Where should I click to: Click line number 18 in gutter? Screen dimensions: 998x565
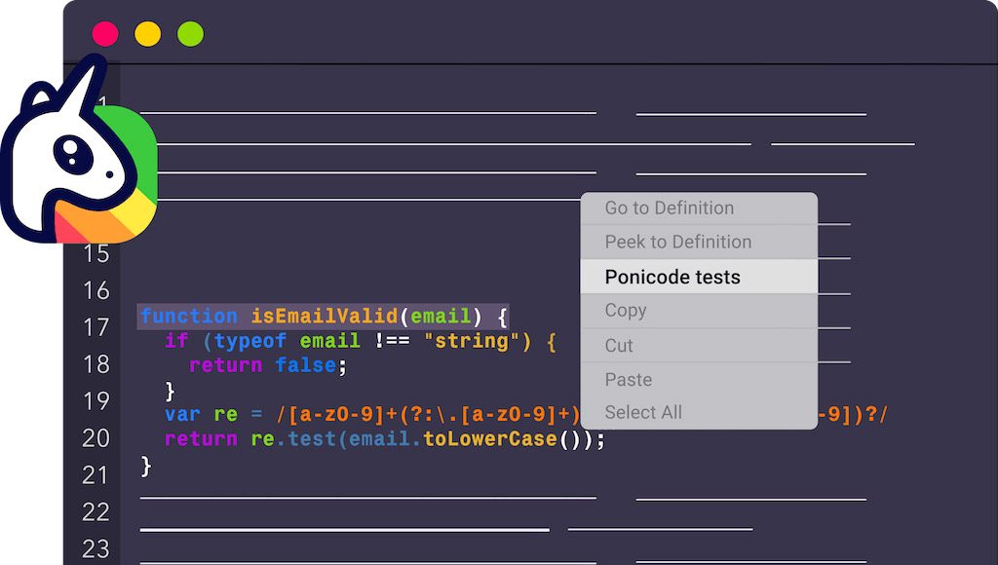tap(96, 364)
